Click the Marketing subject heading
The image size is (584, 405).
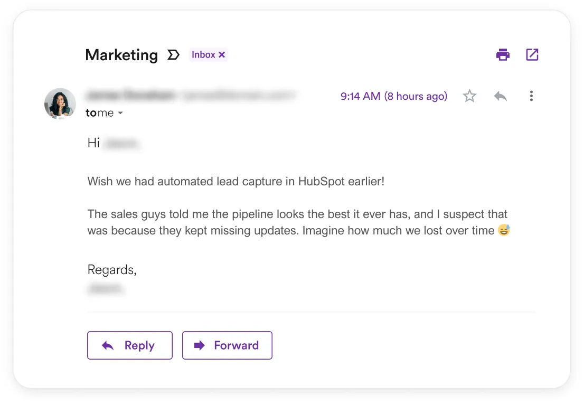point(121,55)
